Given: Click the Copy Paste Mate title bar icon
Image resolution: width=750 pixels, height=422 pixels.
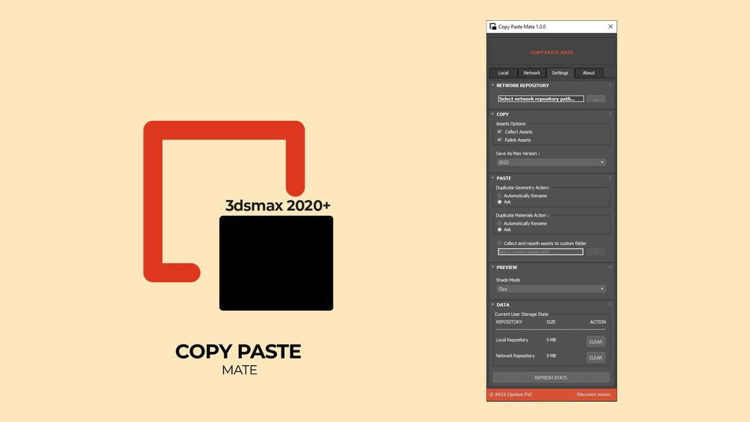Looking at the screenshot, I should [493, 27].
